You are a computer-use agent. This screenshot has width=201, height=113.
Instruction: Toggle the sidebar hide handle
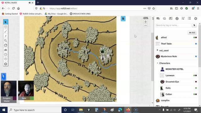153,19
